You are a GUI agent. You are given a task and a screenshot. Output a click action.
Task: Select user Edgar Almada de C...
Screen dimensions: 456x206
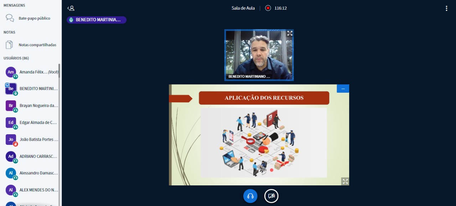tap(31, 123)
